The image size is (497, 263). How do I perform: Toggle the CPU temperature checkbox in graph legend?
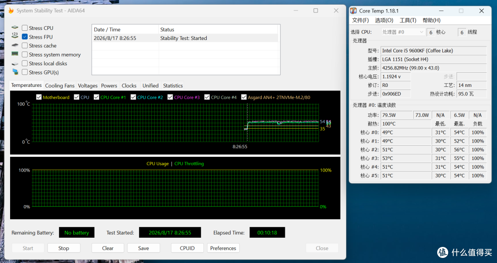[76, 97]
